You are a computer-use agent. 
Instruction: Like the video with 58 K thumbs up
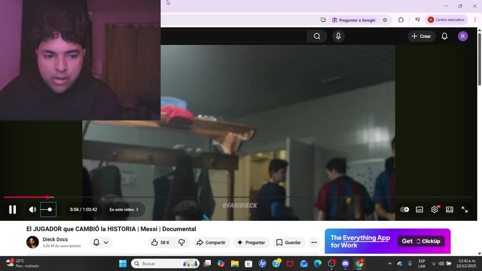160,242
